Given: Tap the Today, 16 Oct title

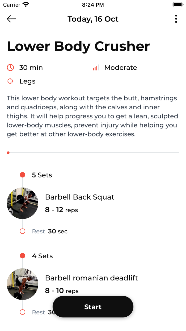Looking at the screenshot, I should coord(93,19).
